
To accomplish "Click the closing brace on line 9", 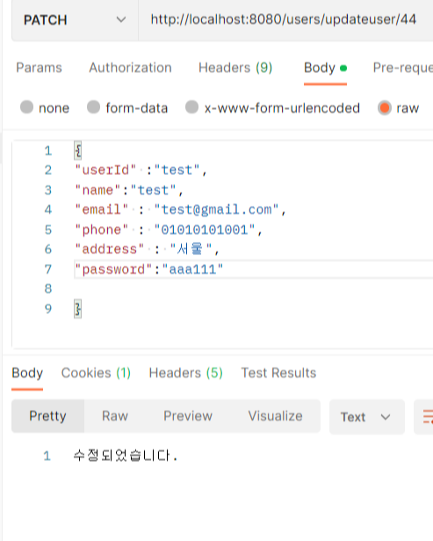I will point(78,309).
